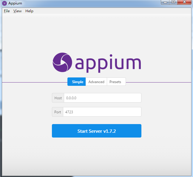Click the Appium title bar icon
Image resolution: width=193 pixels, height=177 pixels.
click(x=4, y=3)
